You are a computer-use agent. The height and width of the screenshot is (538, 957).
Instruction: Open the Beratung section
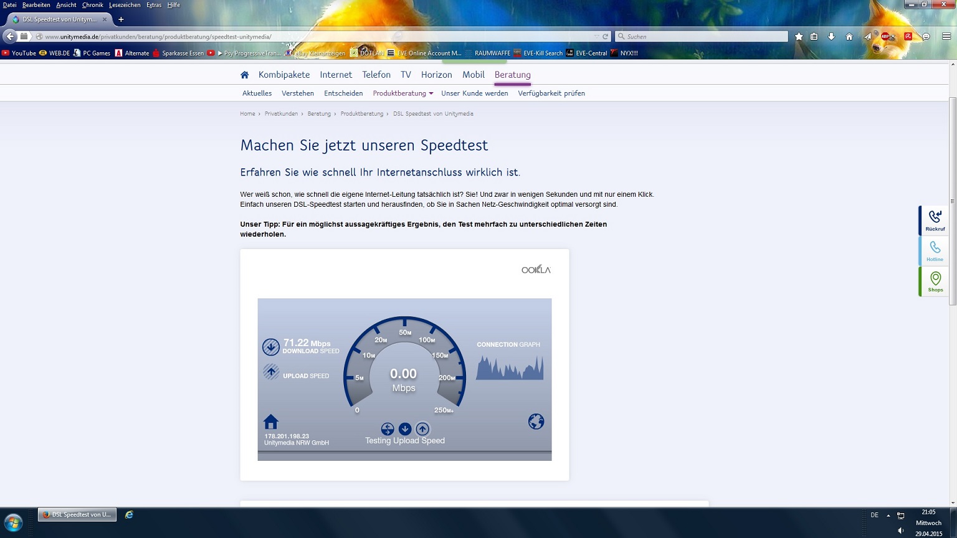[513, 75]
